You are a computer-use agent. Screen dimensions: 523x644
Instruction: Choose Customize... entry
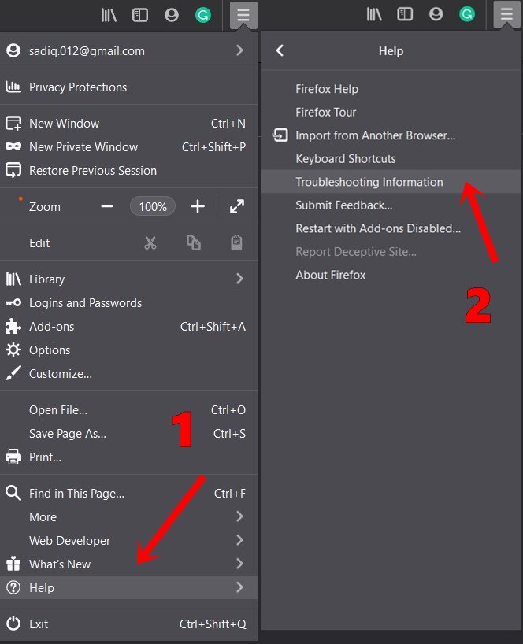point(128,373)
